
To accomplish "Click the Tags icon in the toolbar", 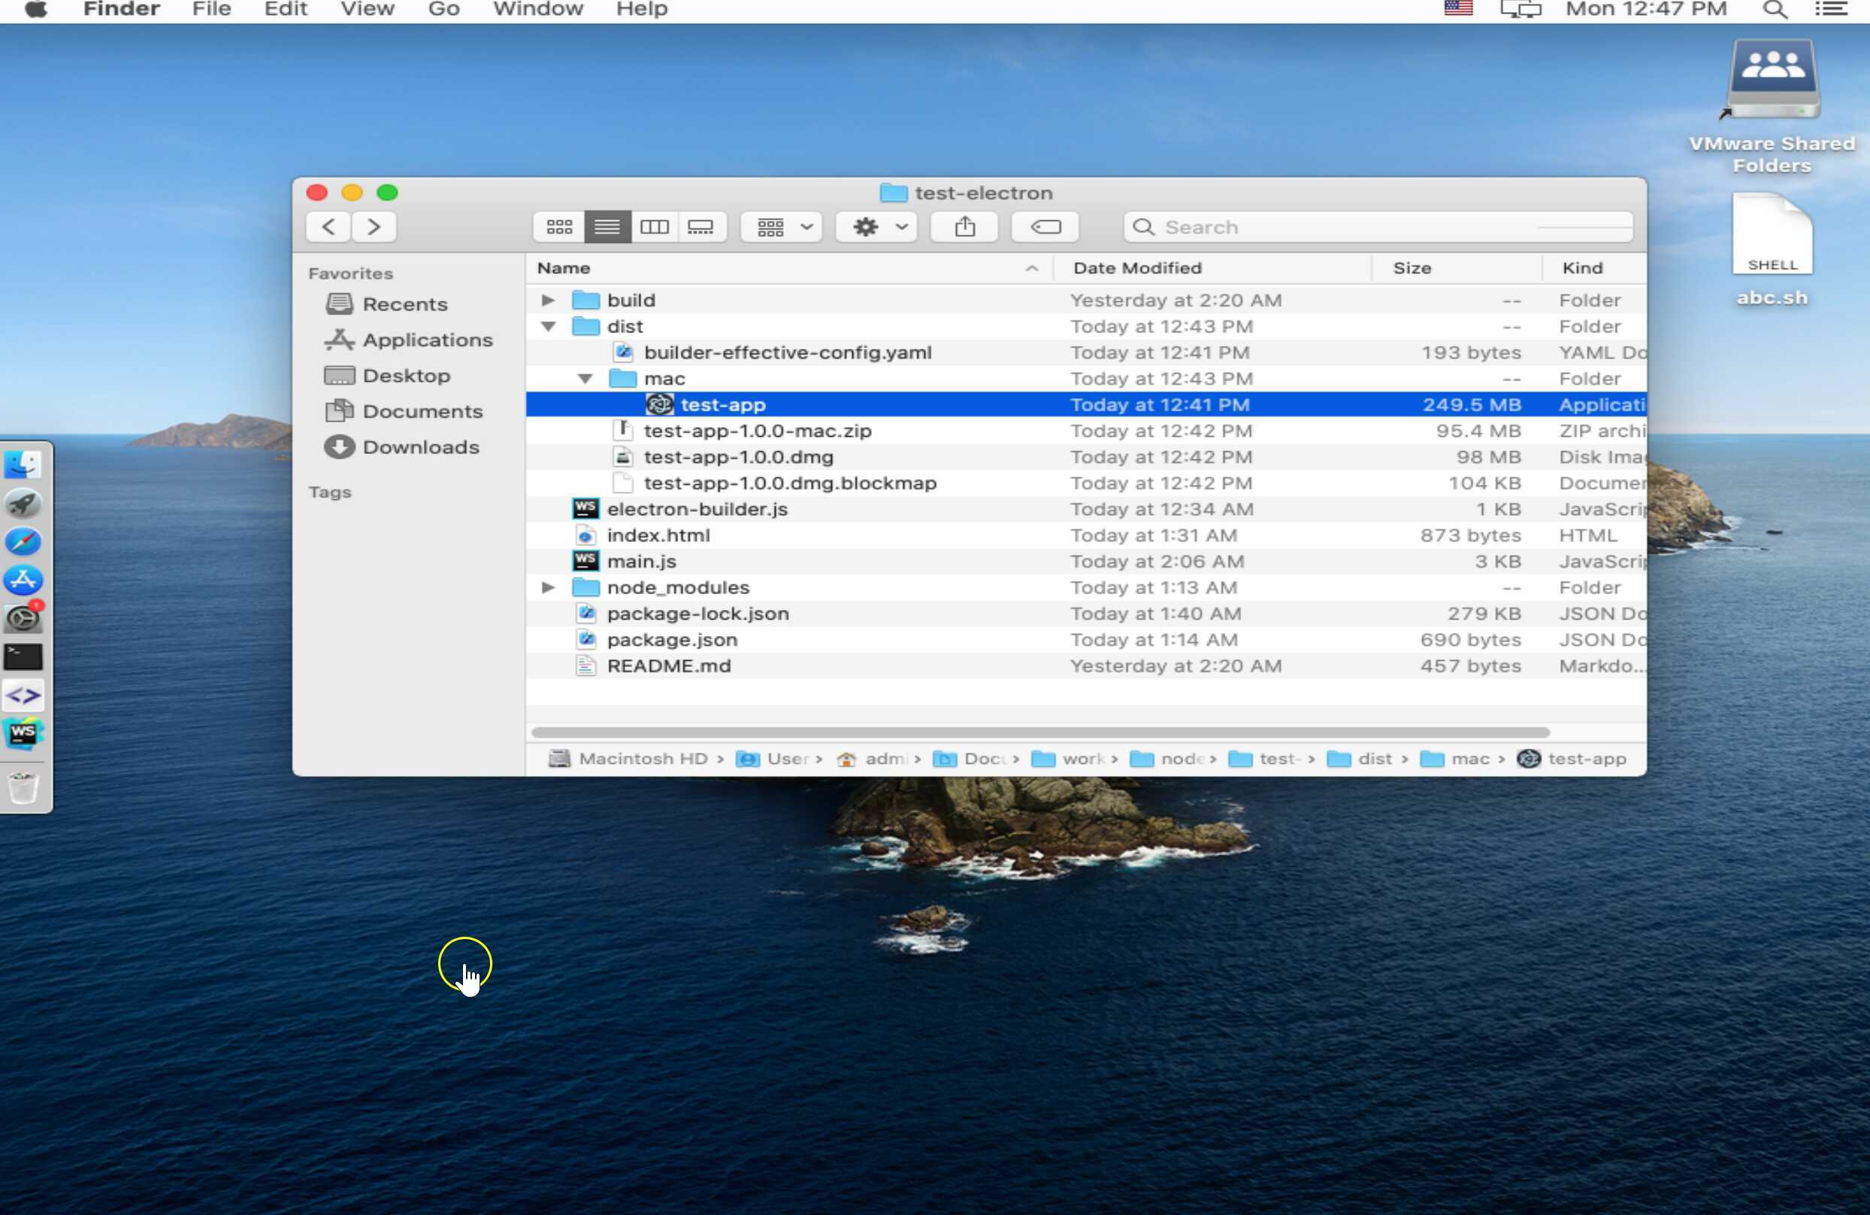I will pyautogui.click(x=1045, y=226).
